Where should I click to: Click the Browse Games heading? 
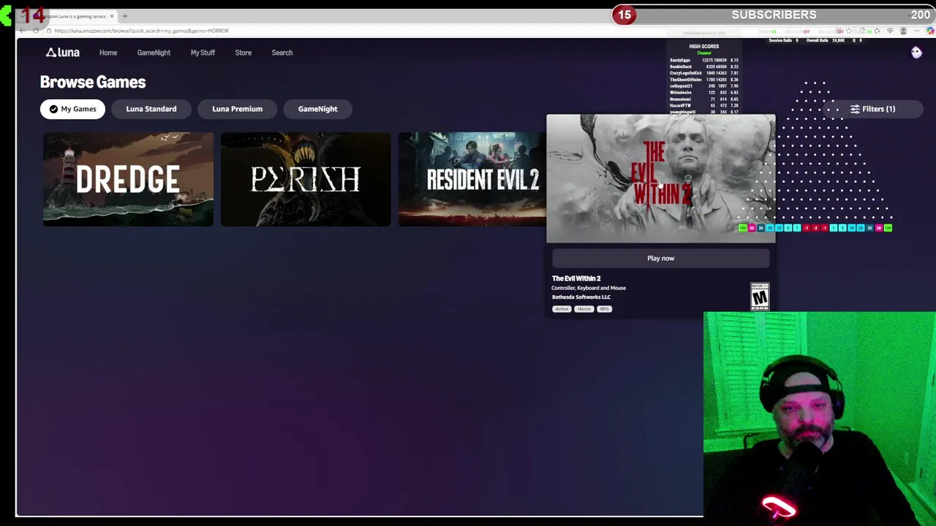click(93, 82)
